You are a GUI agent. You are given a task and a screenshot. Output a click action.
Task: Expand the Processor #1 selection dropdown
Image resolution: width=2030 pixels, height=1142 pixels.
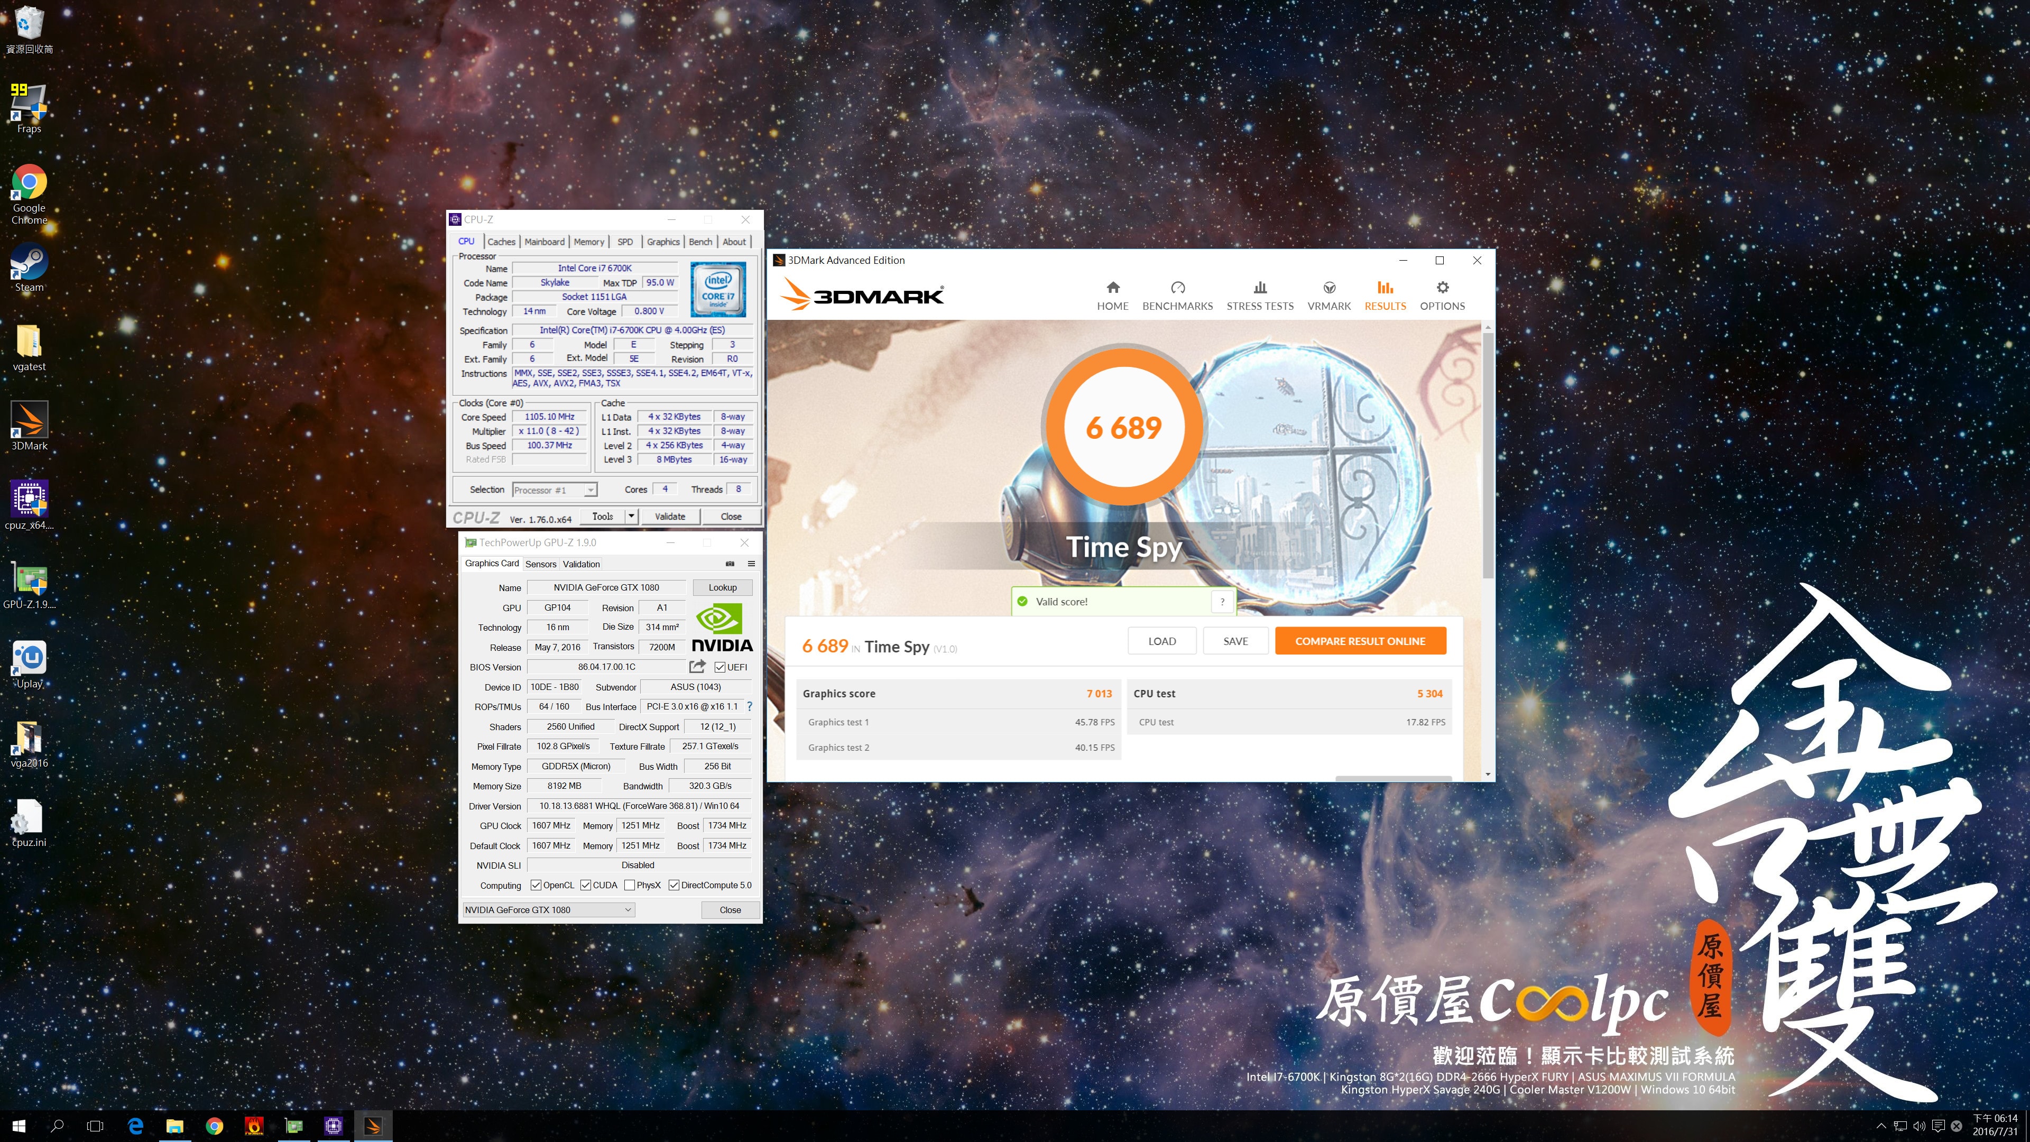click(x=590, y=490)
